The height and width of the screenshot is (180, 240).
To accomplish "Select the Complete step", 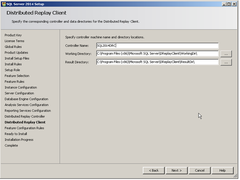I will point(11,145).
